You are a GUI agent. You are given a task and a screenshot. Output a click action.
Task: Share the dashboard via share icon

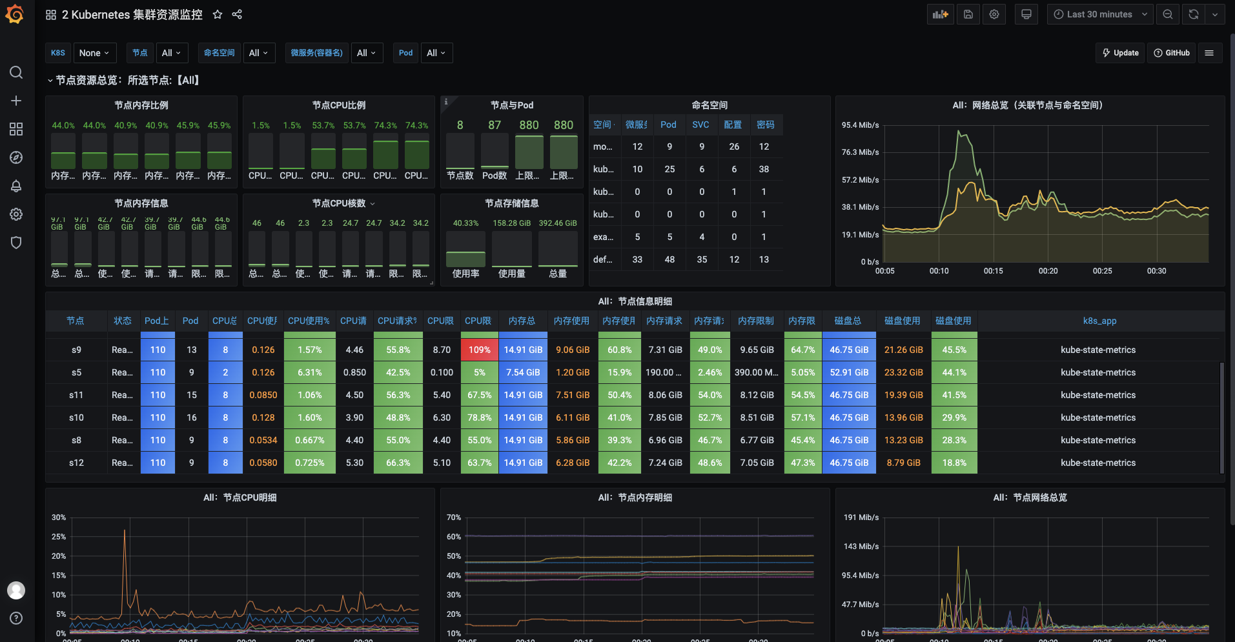coord(237,14)
